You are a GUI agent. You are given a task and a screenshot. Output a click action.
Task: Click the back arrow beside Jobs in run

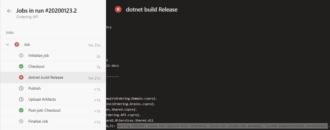tap(9, 11)
